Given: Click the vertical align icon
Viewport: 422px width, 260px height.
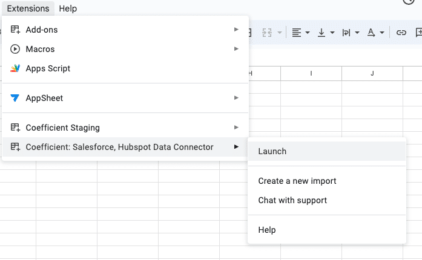Looking at the screenshot, I should point(322,33).
